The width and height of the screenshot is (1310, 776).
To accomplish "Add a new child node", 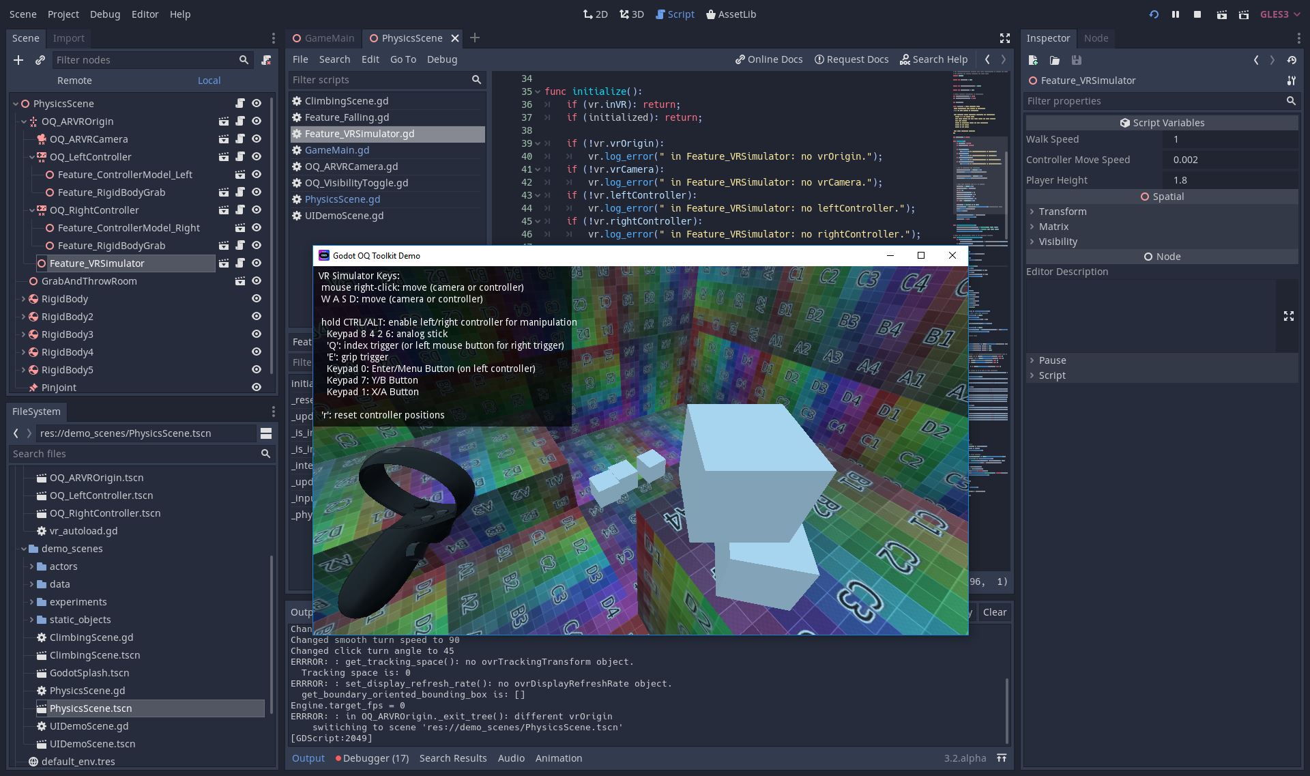I will [18, 60].
